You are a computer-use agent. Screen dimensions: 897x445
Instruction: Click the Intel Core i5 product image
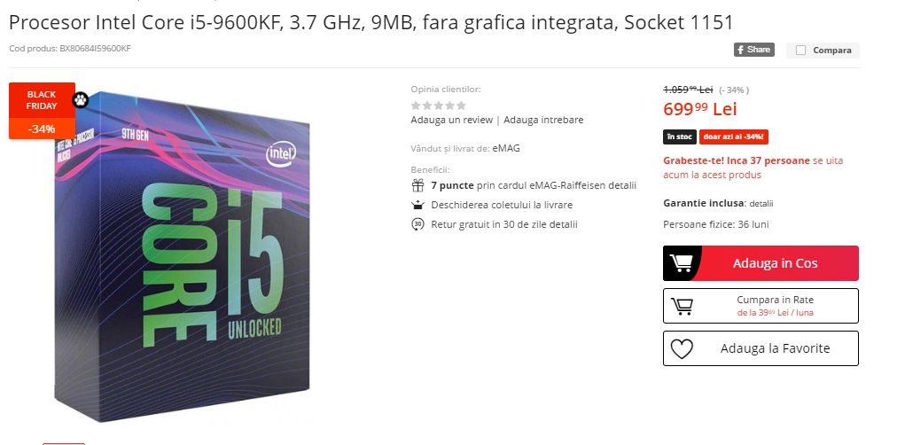click(x=182, y=257)
